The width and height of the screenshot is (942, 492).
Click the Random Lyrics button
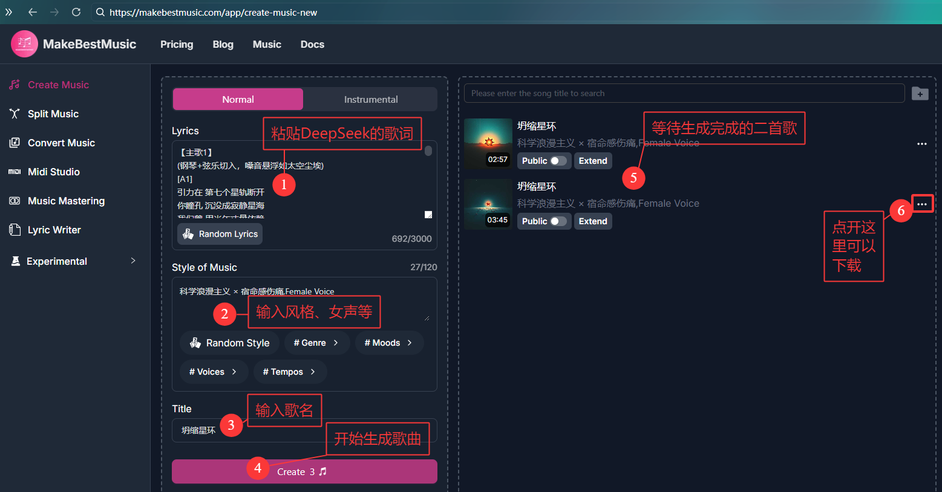point(220,234)
